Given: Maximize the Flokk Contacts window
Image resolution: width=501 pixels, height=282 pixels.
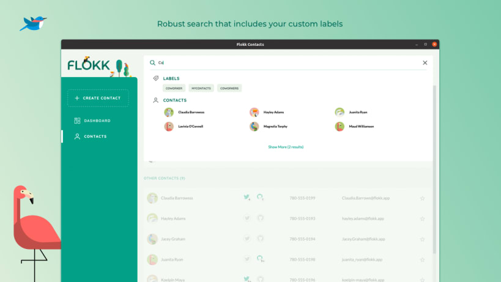Looking at the screenshot, I should 426,45.
